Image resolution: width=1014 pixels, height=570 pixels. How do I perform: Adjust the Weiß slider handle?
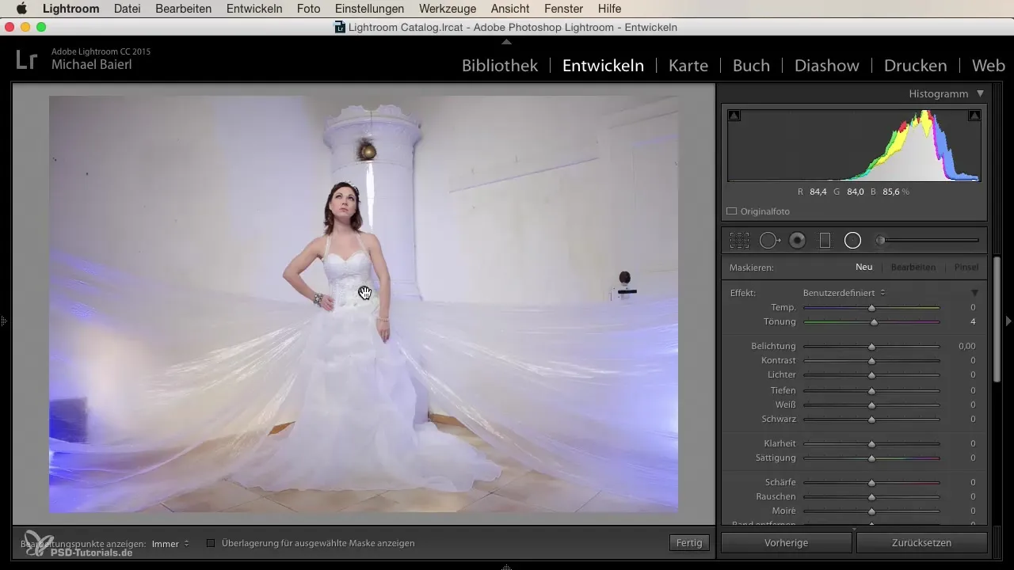[871, 405]
